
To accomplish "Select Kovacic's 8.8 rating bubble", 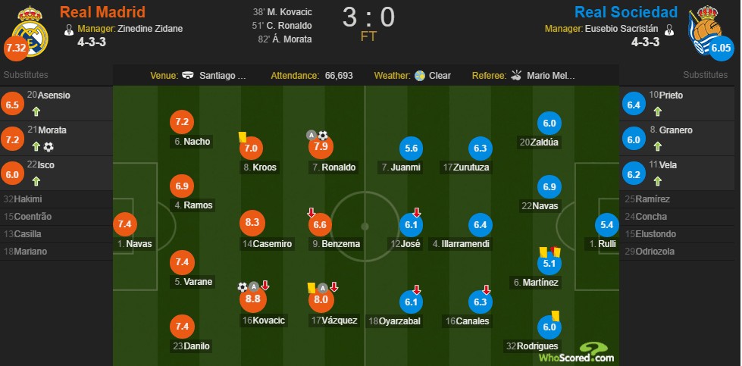I will pyautogui.click(x=253, y=299).
